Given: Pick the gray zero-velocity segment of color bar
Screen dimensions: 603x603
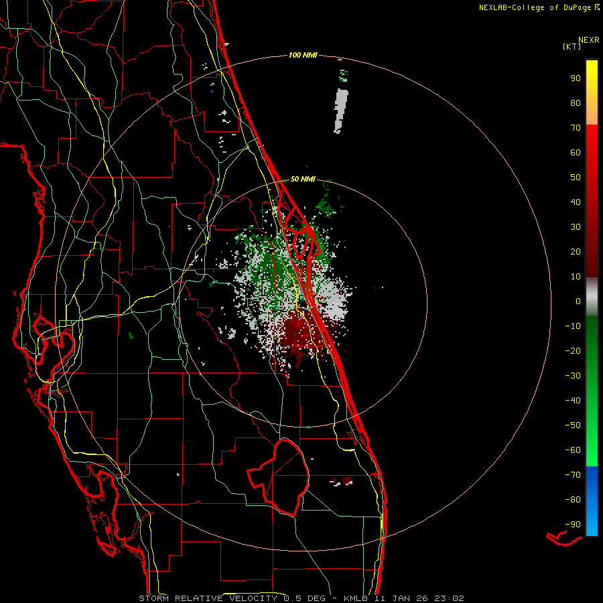Looking at the screenshot, I should (592, 297).
